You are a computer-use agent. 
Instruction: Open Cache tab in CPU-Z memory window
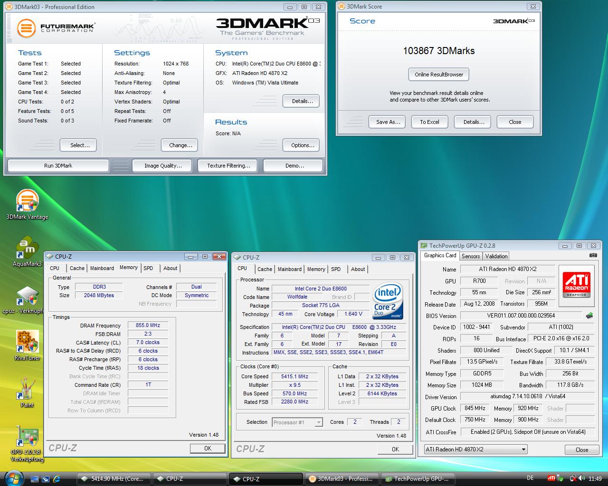pos(77,269)
